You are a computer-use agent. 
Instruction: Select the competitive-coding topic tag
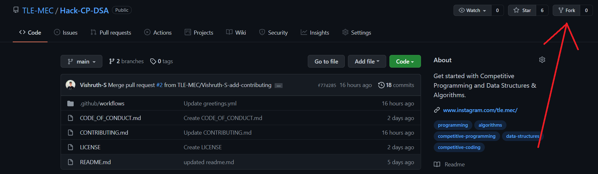point(459,147)
